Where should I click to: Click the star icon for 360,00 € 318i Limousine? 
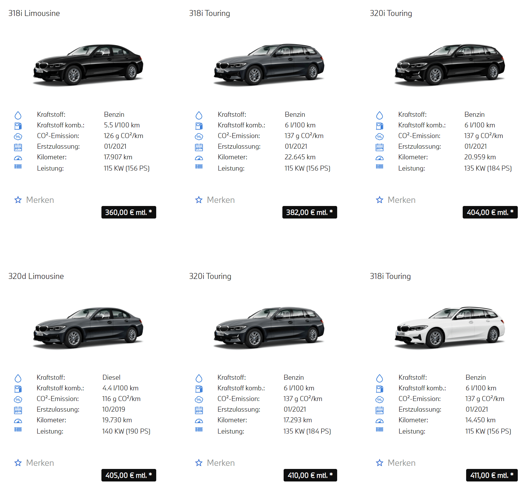pos(18,200)
